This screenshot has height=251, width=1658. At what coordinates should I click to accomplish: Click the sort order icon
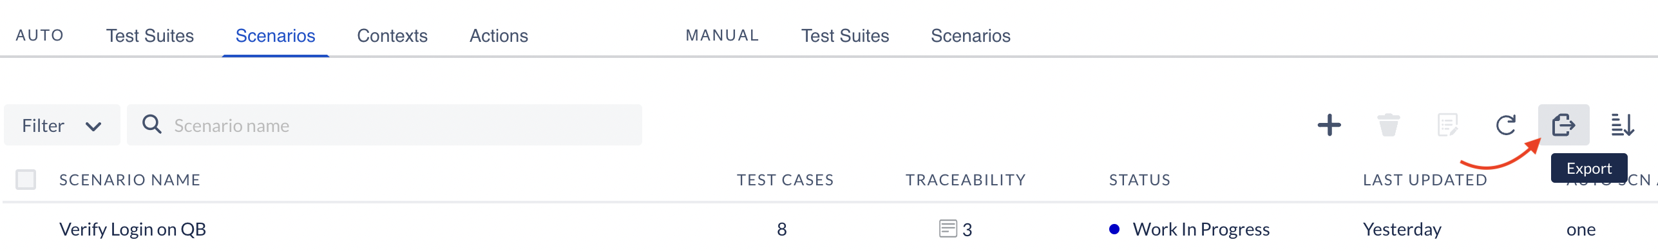click(1623, 125)
